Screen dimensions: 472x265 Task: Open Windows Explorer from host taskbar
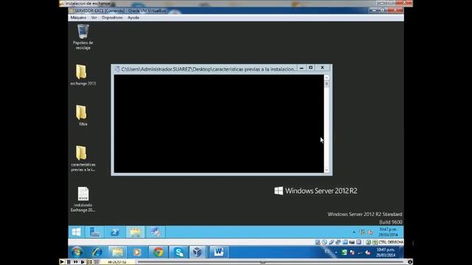117,252
